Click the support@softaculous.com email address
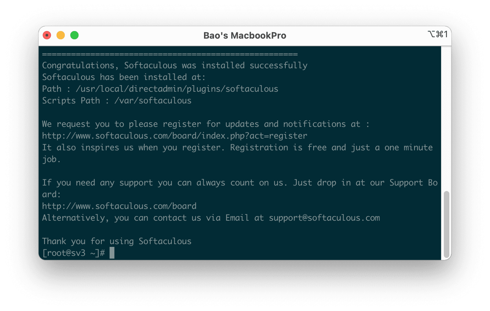The width and height of the screenshot is (490, 311). tap(324, 218)
